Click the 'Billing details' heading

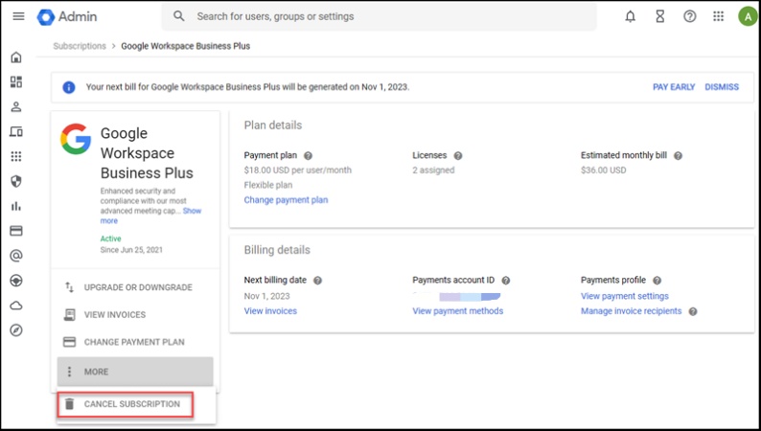[277, 250]
